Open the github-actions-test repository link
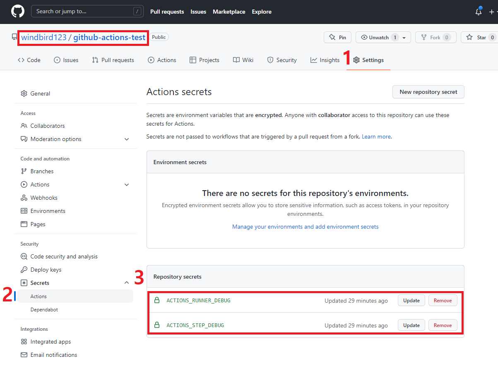 (109, 37)
